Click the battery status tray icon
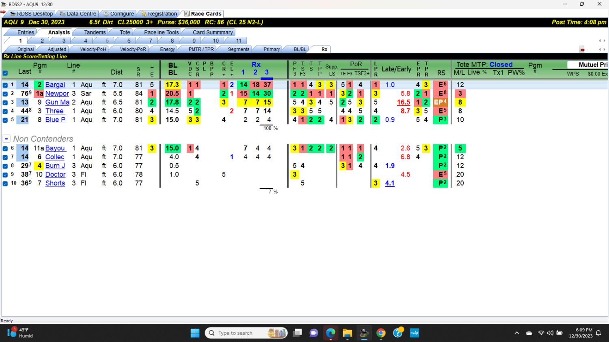609x342 pixels. (x=559, y=333)
